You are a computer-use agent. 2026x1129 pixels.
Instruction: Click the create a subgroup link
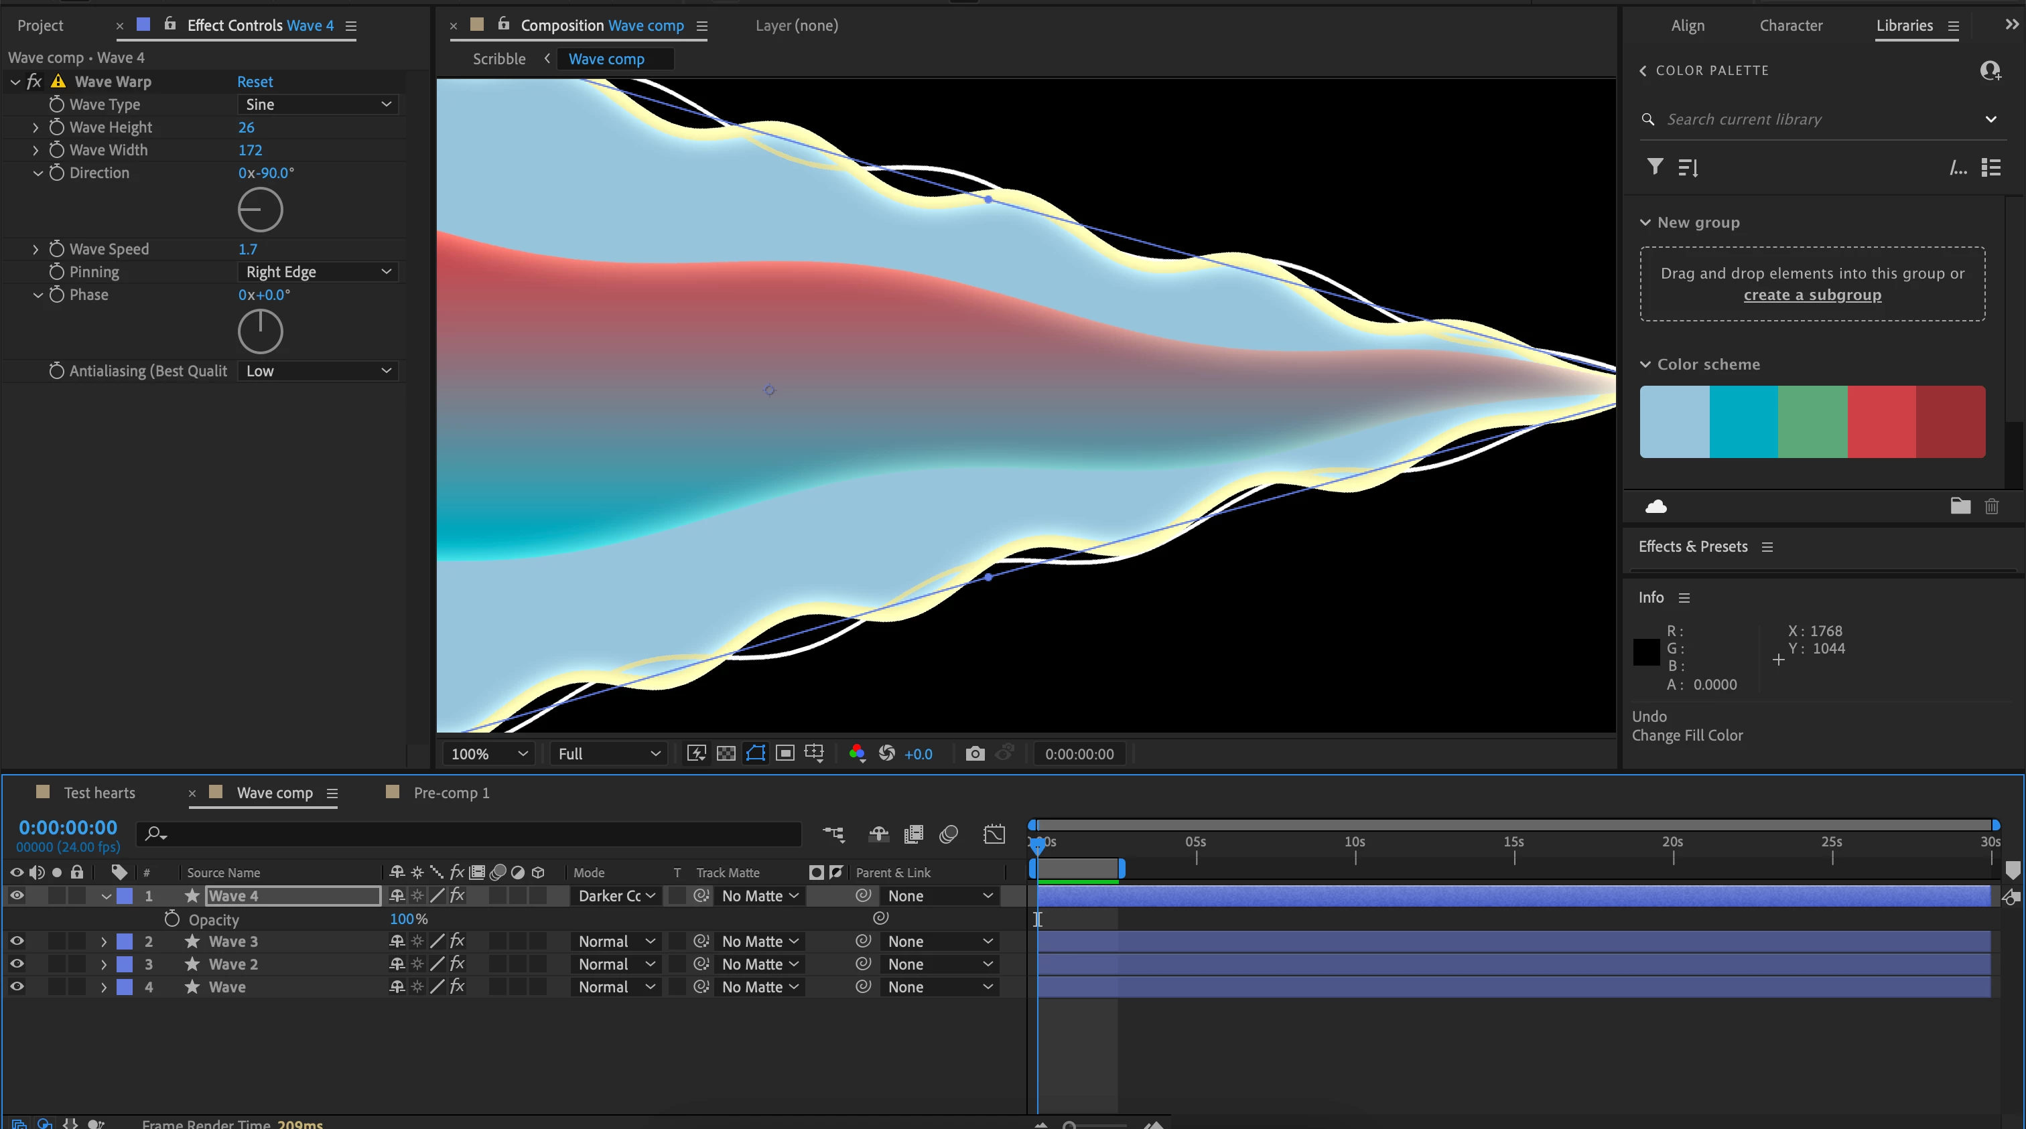1812,295
